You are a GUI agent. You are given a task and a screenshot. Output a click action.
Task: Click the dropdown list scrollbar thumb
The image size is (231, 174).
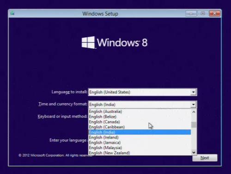pyautogui.click(x=194, y=125)
